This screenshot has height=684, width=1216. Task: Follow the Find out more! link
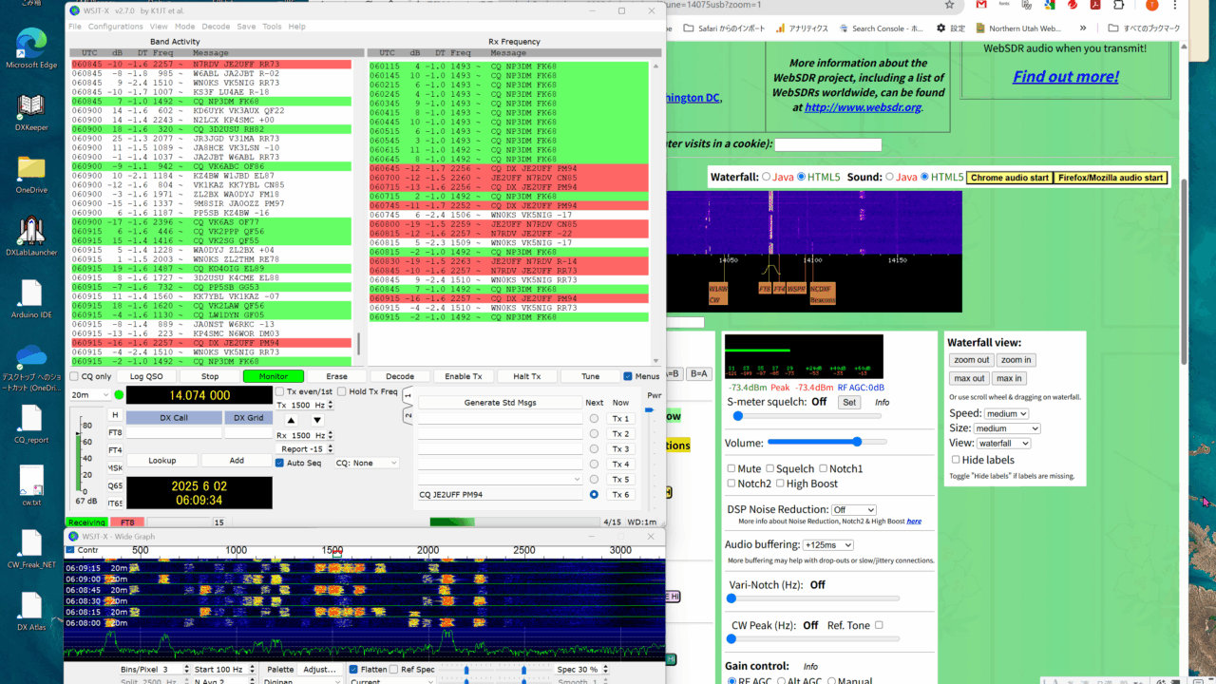pos(1065,77)
